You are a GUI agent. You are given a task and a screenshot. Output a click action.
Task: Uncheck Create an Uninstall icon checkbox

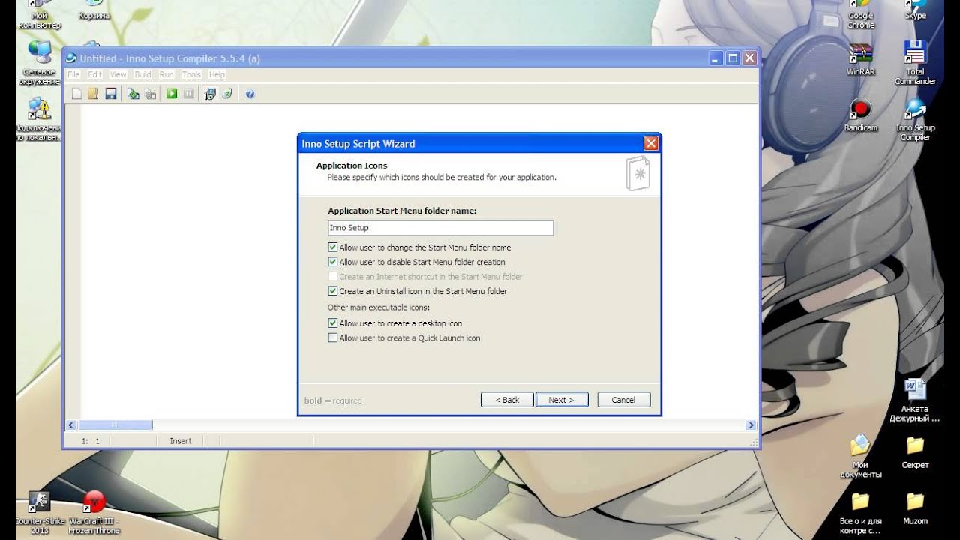333,291
